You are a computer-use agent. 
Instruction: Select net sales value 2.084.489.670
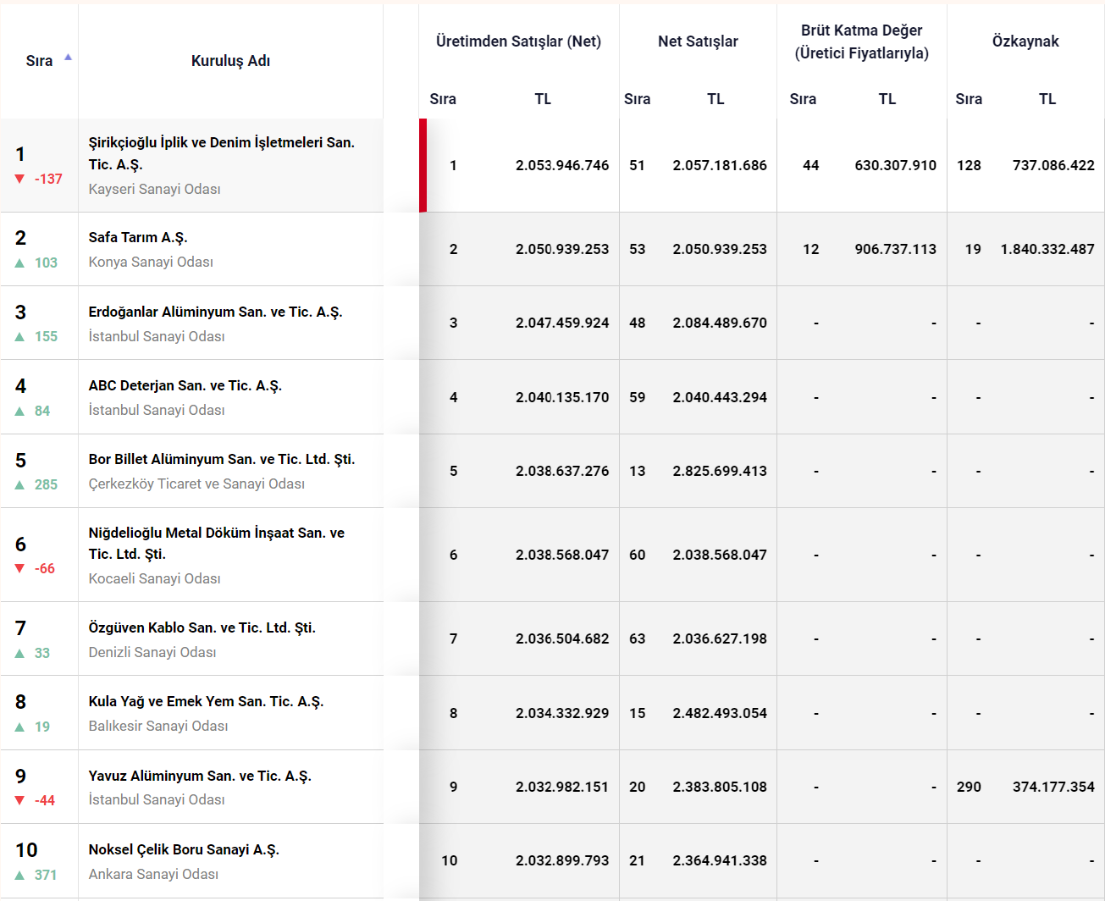[x=720, y=323]
